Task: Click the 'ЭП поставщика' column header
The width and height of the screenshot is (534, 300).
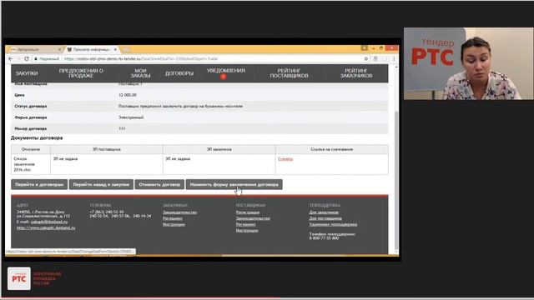Action: 107,149
